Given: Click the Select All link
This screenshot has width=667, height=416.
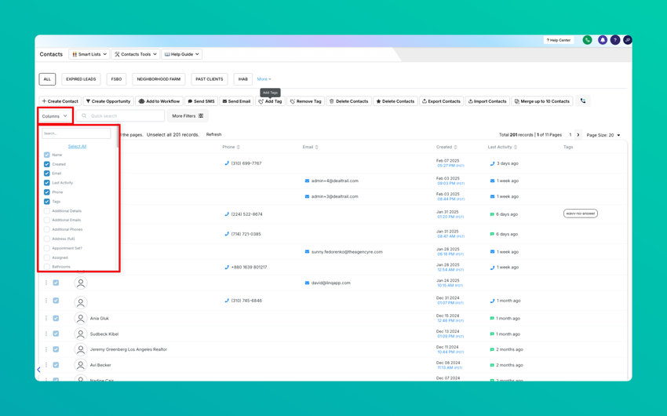Looking at the screenshot, I should (77, 146).
